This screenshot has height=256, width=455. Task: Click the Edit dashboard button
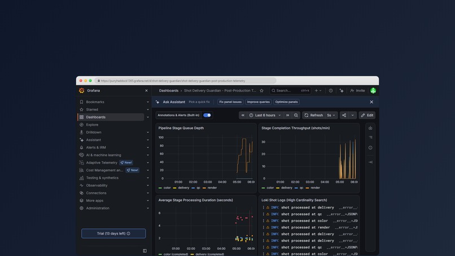[367, 115]
